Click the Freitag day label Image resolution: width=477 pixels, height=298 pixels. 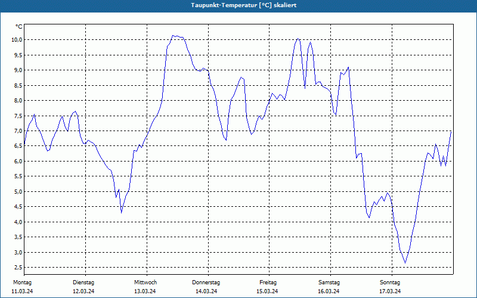click(x=268, y=283)
